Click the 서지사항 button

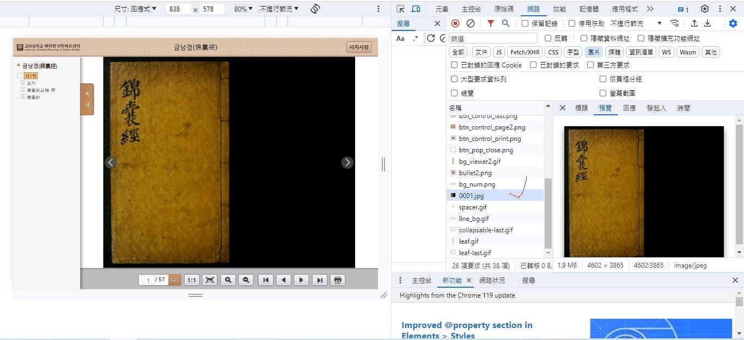tap(358, 47)
